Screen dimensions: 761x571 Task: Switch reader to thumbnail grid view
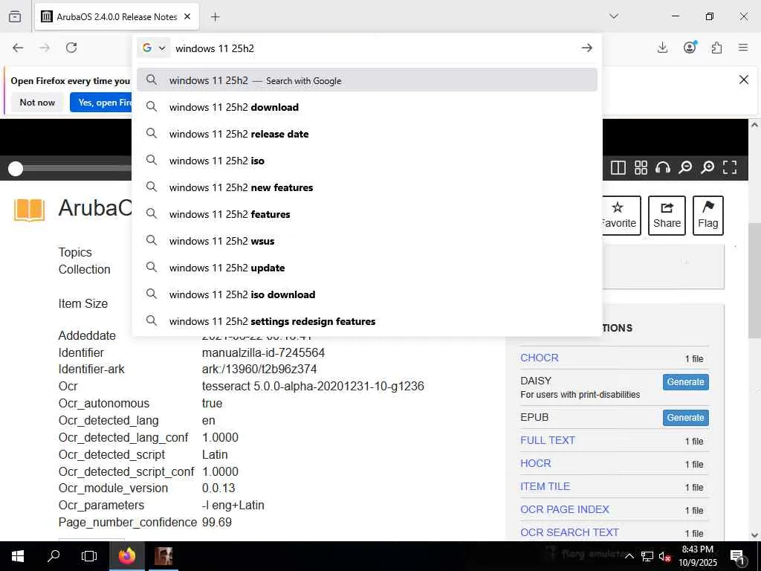click(641, 167)
